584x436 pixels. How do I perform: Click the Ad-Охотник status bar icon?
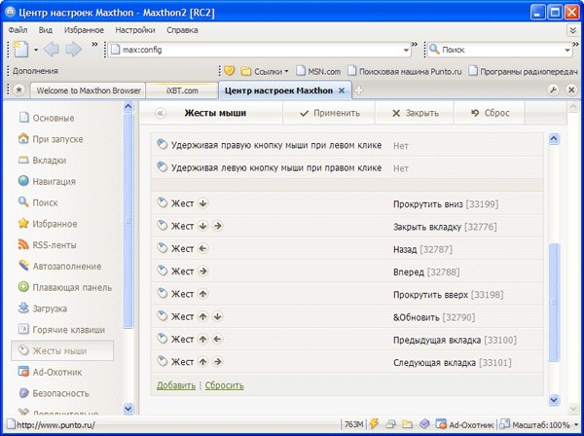(x=440, y=425)
